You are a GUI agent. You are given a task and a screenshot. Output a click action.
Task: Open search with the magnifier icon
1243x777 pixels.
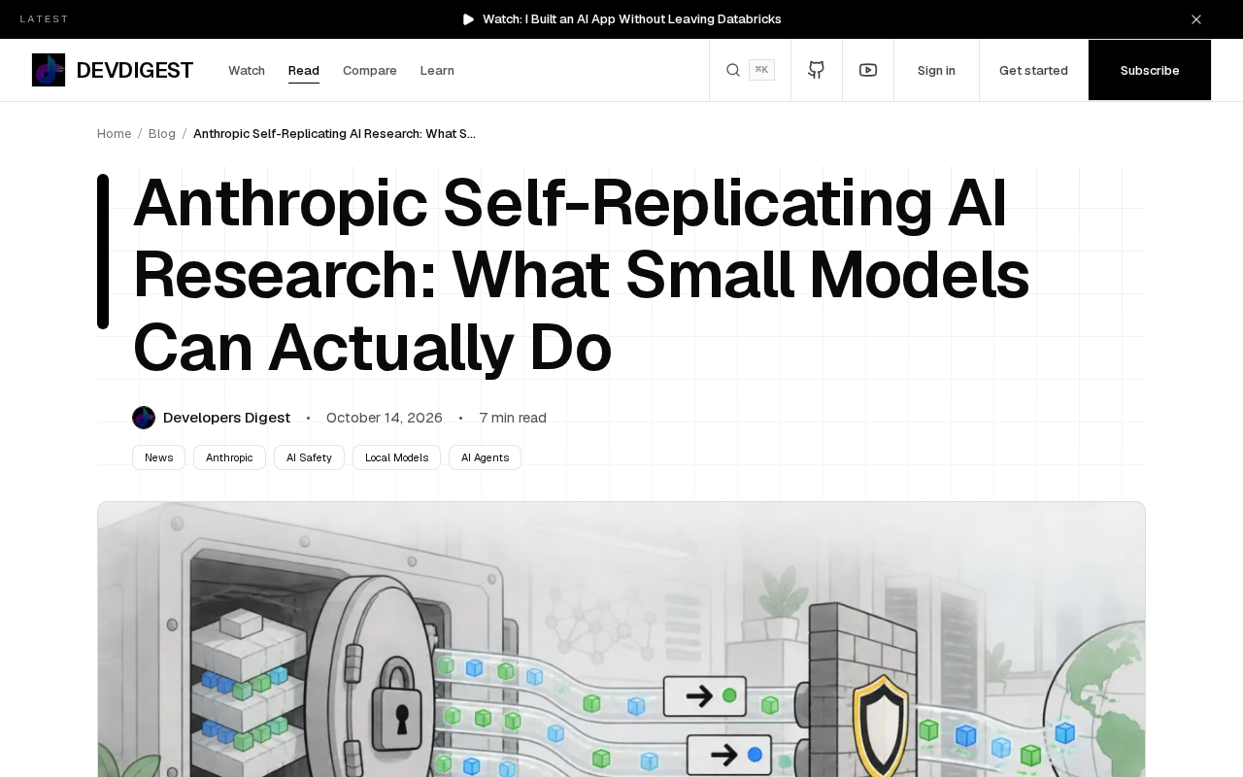click(733, 70)
